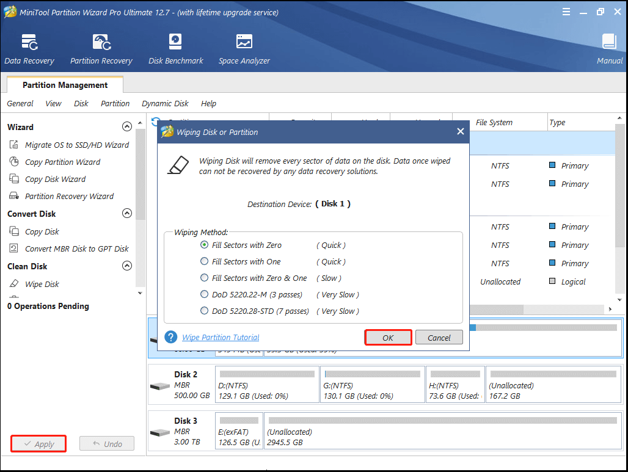Switch to the Dynamic Disk menu
This screenshot has height=472, width=628.
164,103
